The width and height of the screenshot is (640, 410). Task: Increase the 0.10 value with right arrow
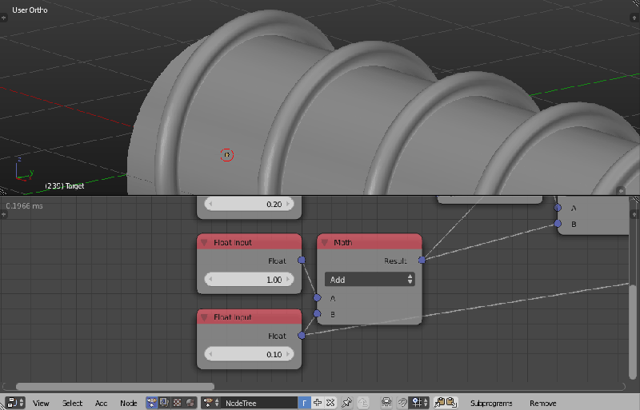(288, 354)
